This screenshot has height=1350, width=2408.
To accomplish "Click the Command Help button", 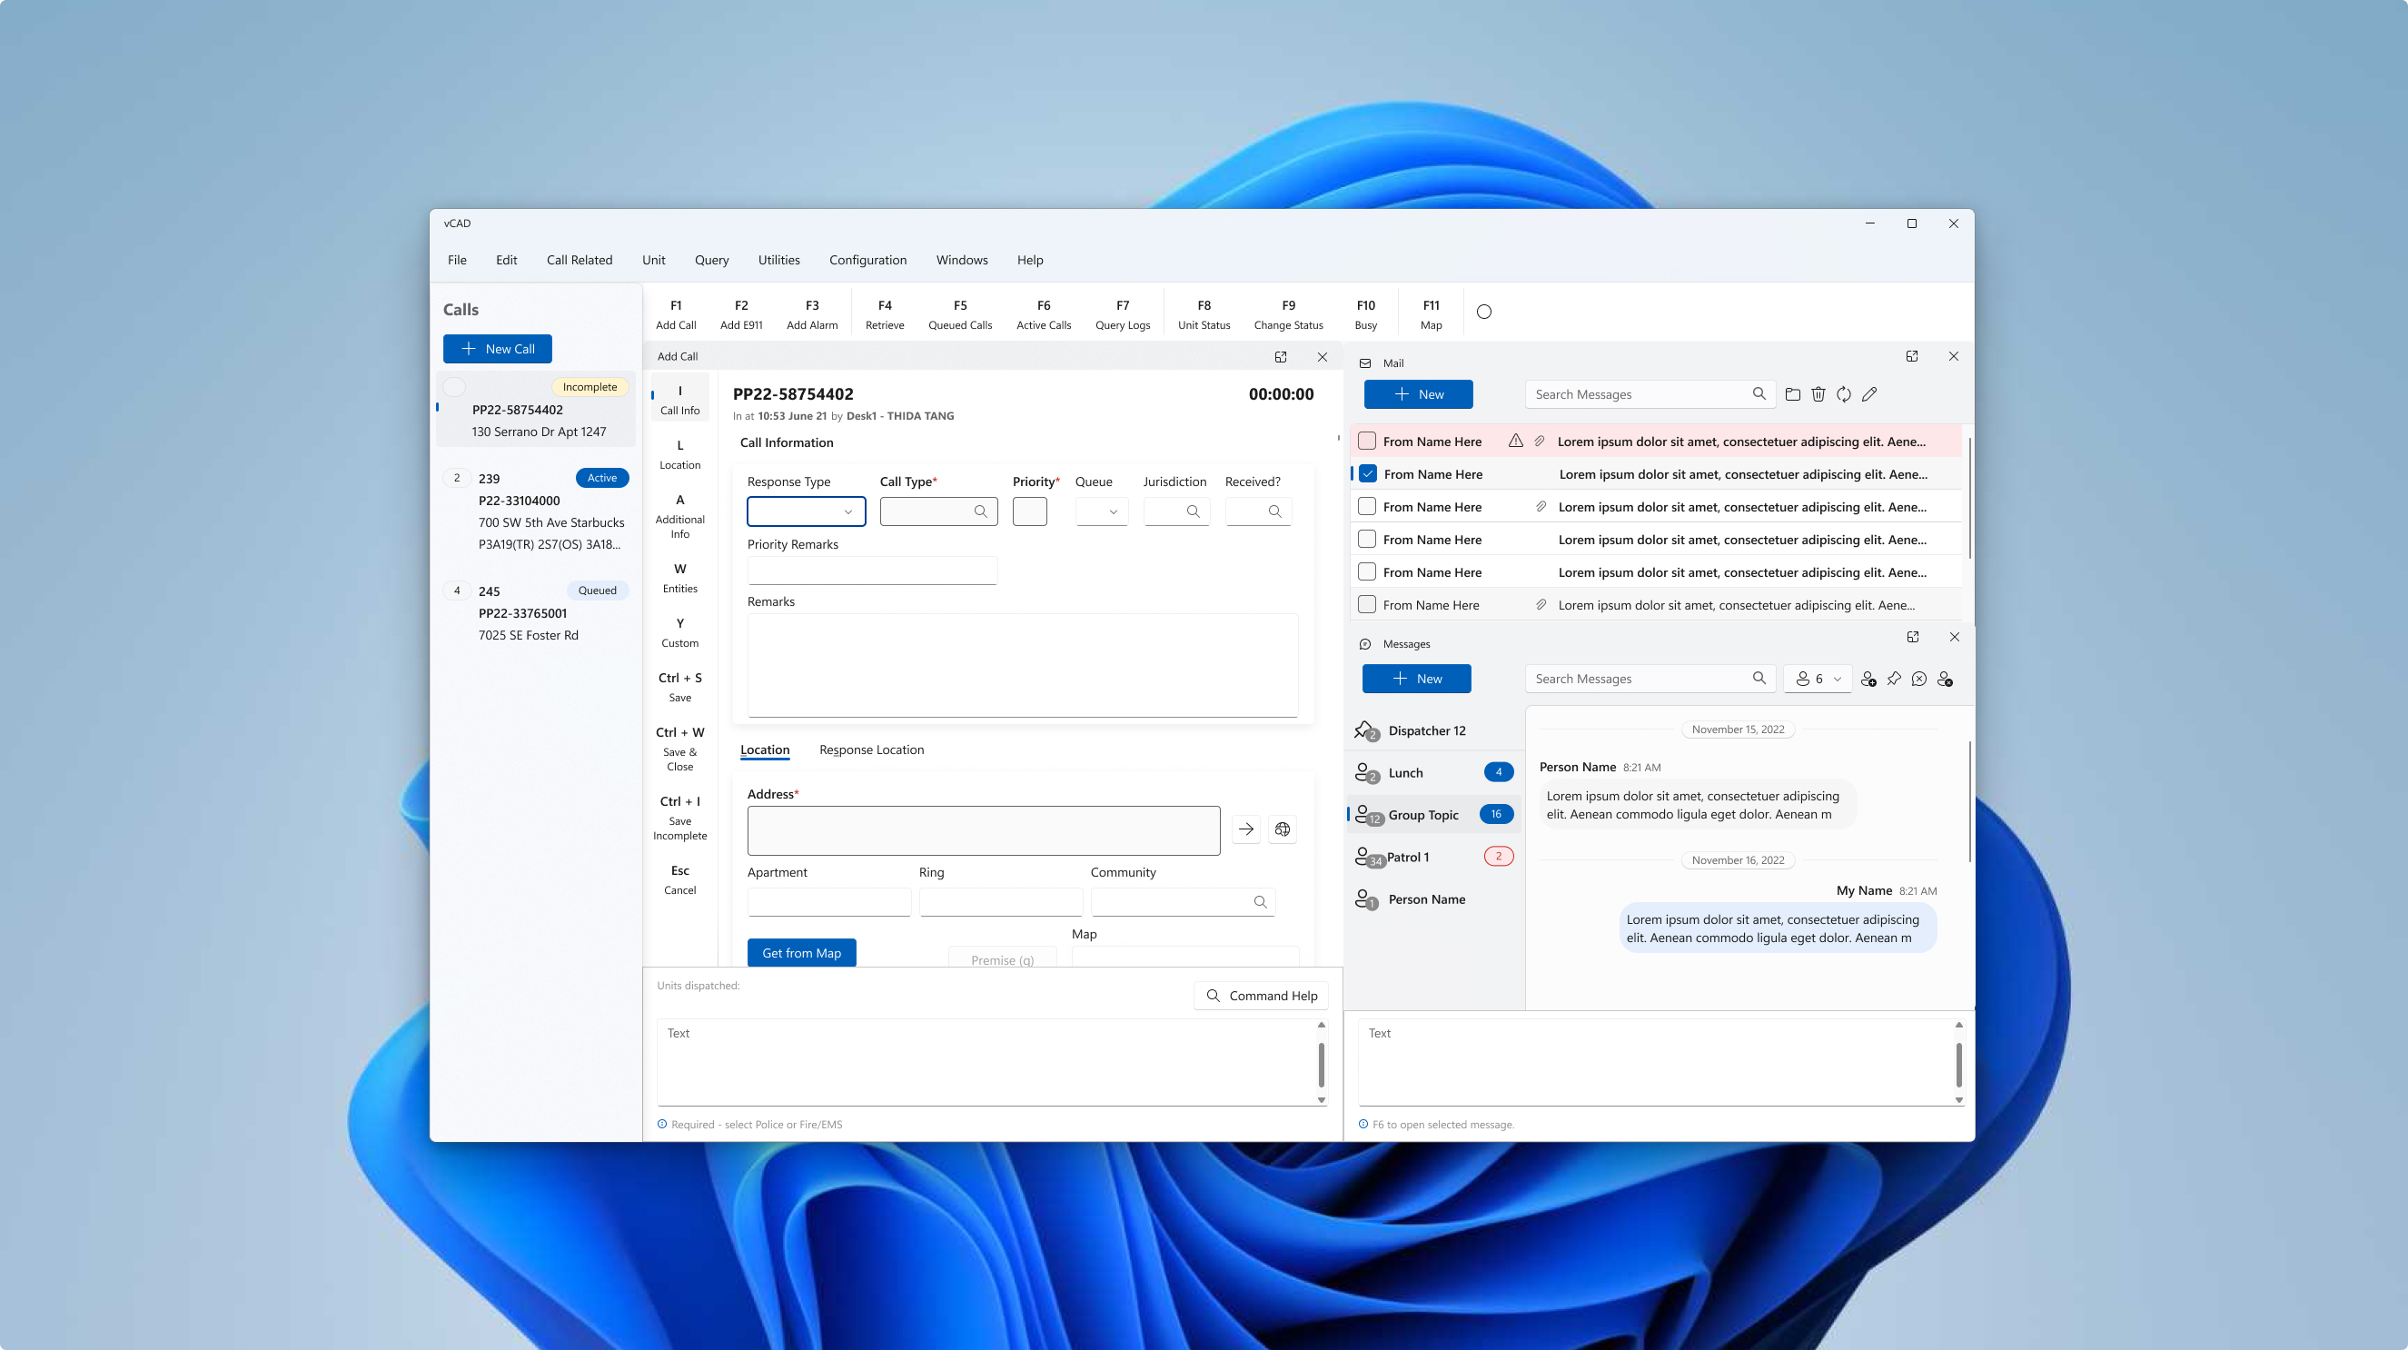I will 1261,996.
